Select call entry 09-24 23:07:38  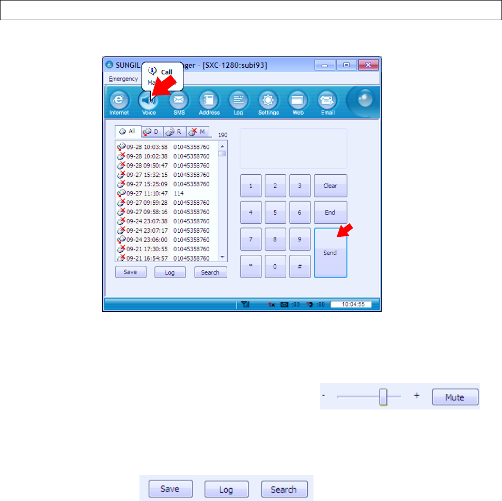(x=166, y=221)
